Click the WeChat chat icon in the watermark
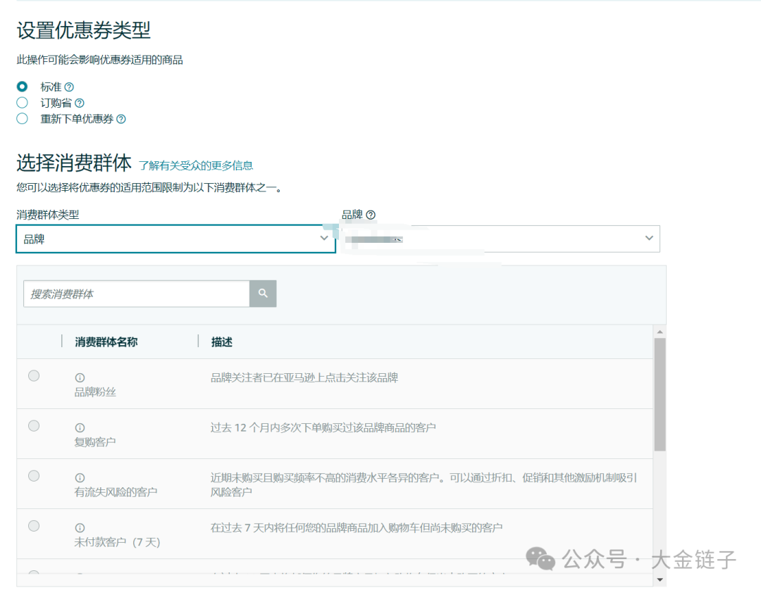 (539, 560)
